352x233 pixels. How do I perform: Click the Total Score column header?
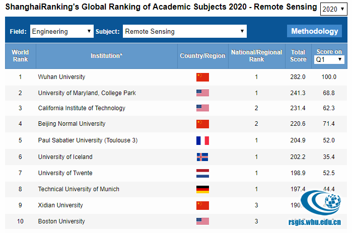298,56
